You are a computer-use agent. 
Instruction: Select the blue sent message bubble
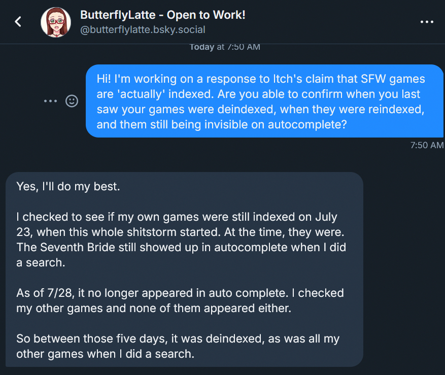[x=264, y=101]
